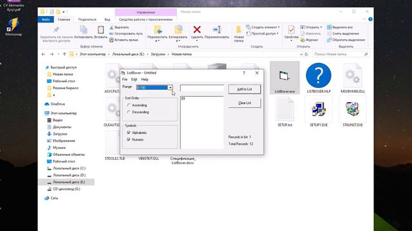Select the Ascending sort order radio button

(x=129, y=105)
